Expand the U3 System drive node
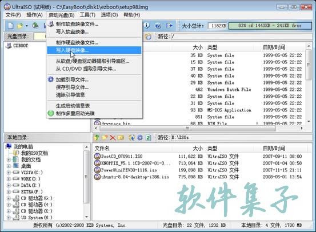The height and width of the screenshot is (232, 316). click(9, 218)
